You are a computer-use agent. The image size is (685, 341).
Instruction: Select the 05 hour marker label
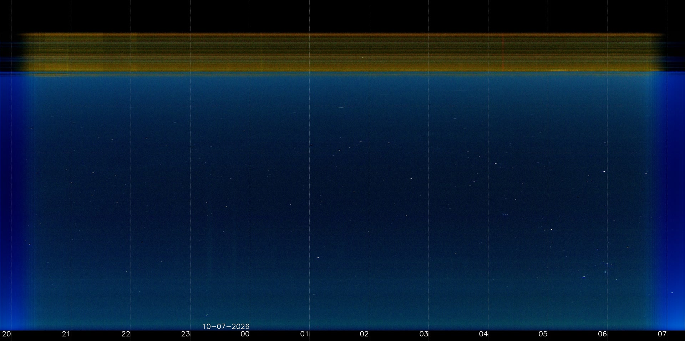543,334
